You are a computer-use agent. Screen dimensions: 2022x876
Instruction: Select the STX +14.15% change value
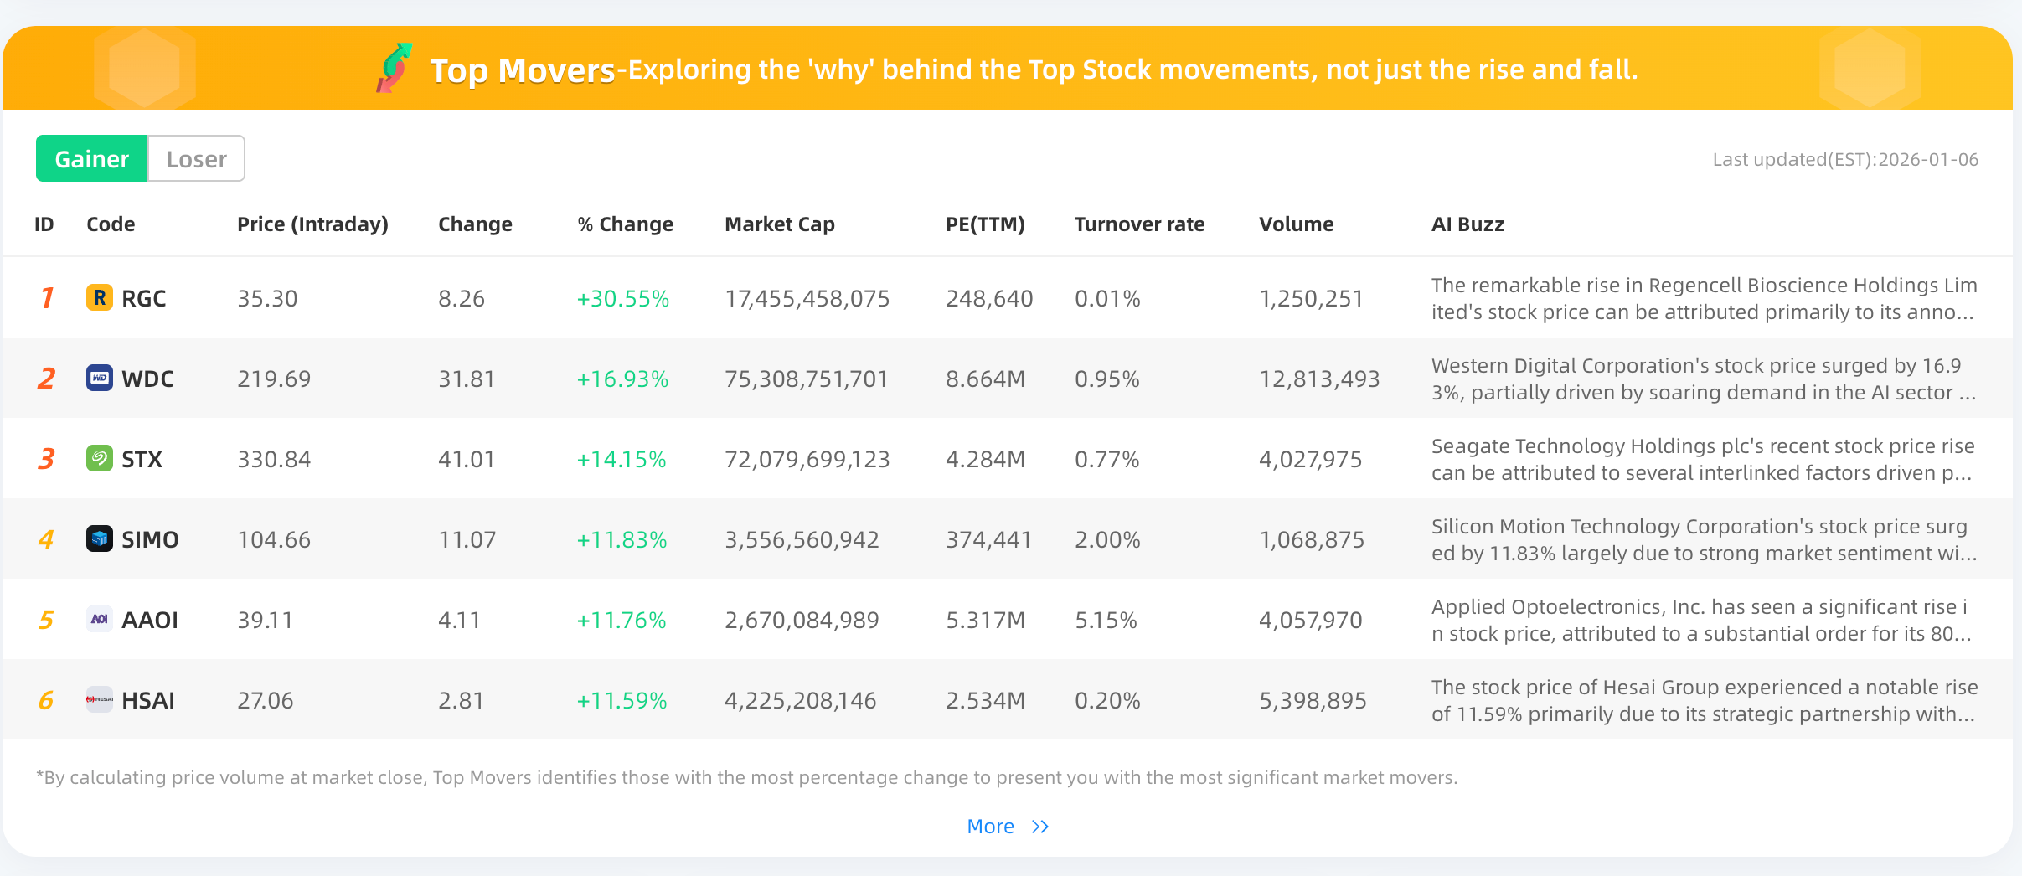(621, 460)
